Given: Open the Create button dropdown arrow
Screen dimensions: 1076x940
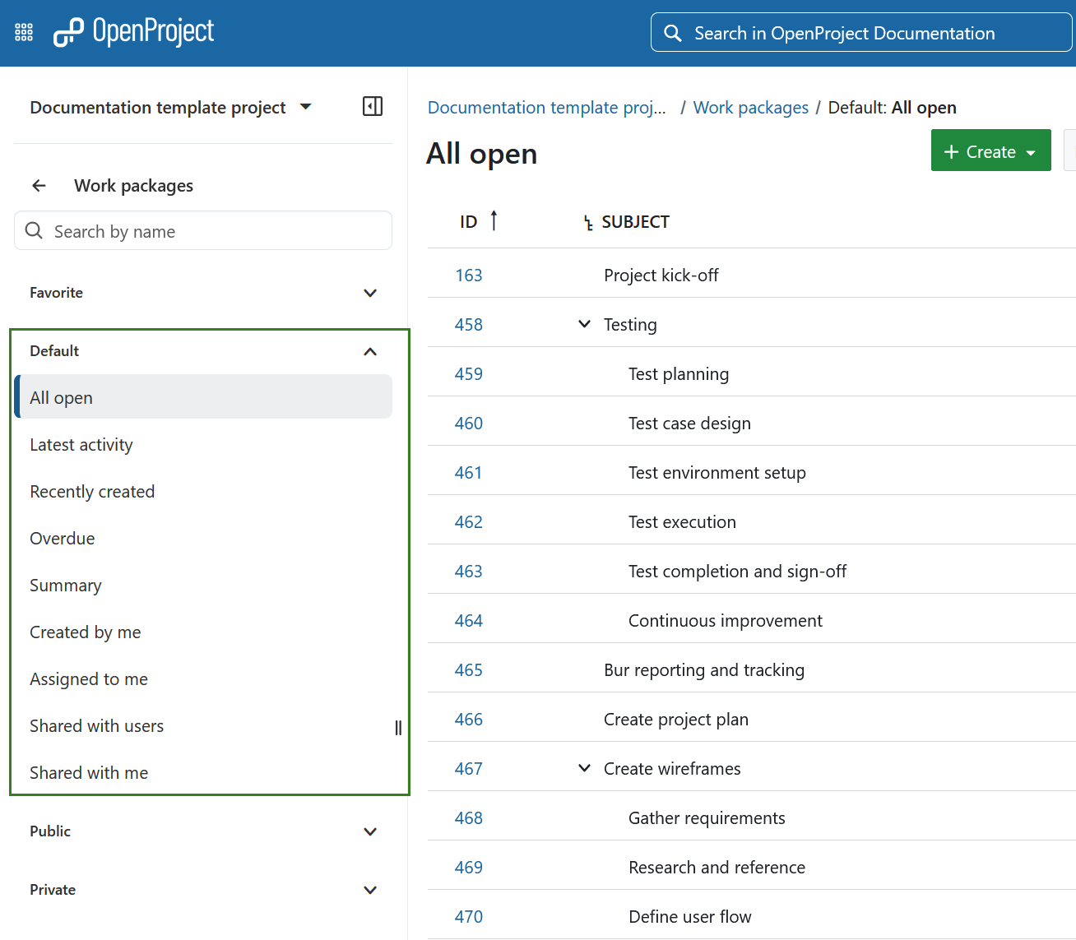Looking at the screenshot, I should point(1031,151).
